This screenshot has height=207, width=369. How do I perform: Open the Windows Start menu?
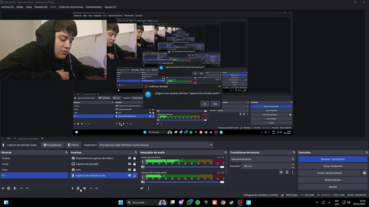[x=121, y=202]
